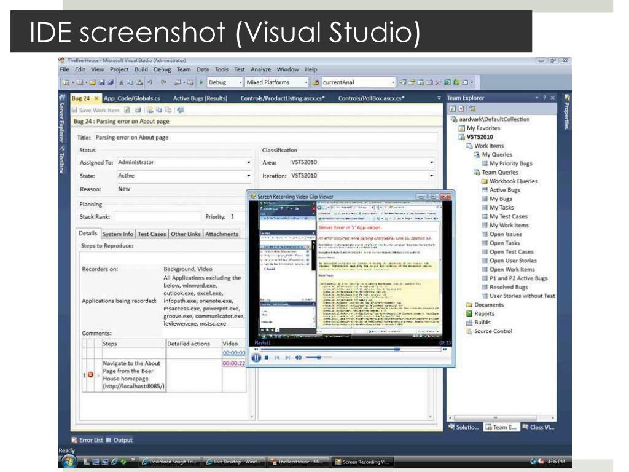
Task: Open the Area dropdown showing VSTS2010
Action: (x=431, y=162)
